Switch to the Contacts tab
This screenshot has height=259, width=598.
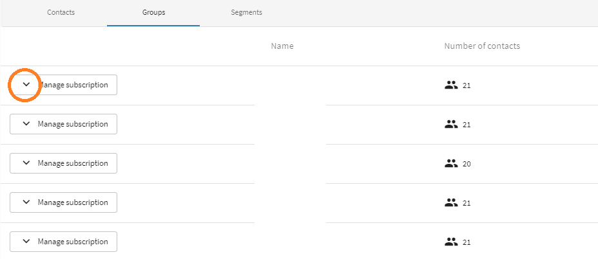61,13
